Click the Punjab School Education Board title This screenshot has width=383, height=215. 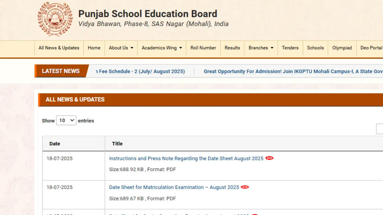click(148, 14)
